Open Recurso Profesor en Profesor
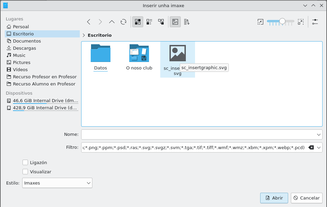This screenshot has height=207, width=327. pos(42,77)
